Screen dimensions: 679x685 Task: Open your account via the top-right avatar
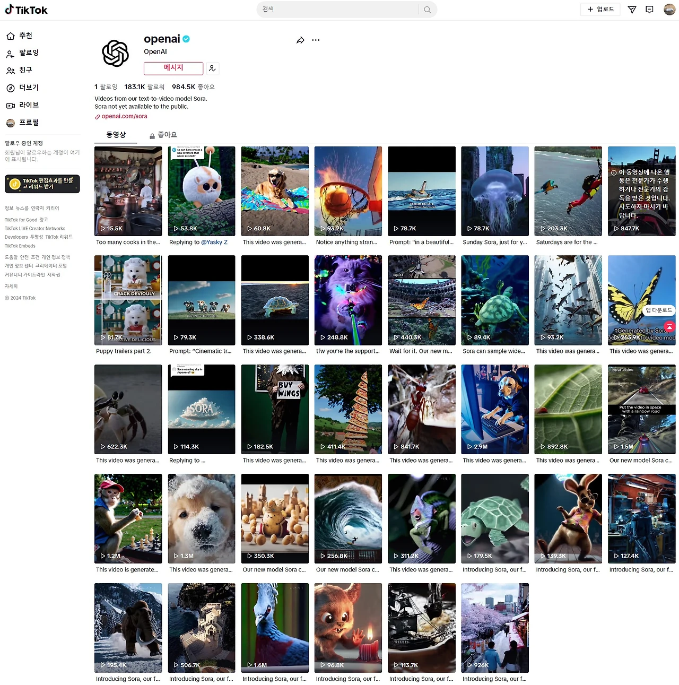[669, 9]
